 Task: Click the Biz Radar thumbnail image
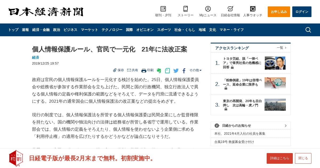click(275, 83)
